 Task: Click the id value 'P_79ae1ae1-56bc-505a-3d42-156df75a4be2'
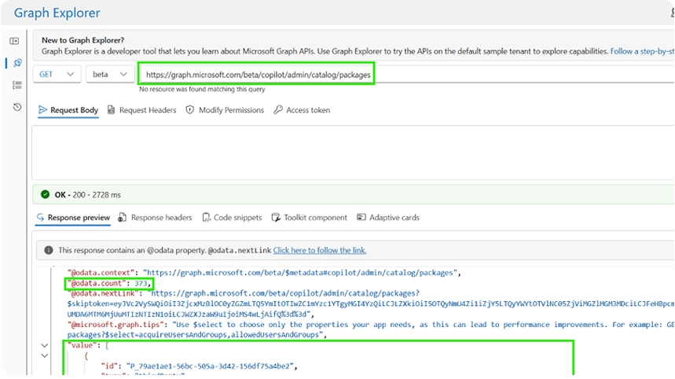[210, 366]
